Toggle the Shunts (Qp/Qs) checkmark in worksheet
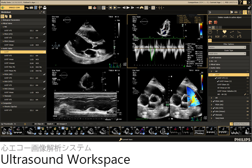Image resolution: width=252 pixels, height=168 pixels. point(44,107)
